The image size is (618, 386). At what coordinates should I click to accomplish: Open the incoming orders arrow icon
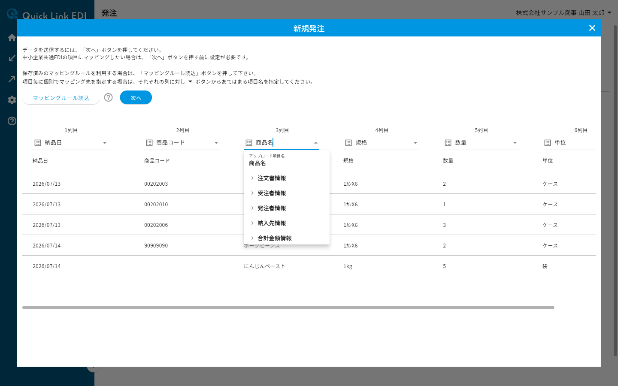tap(12, 58)
